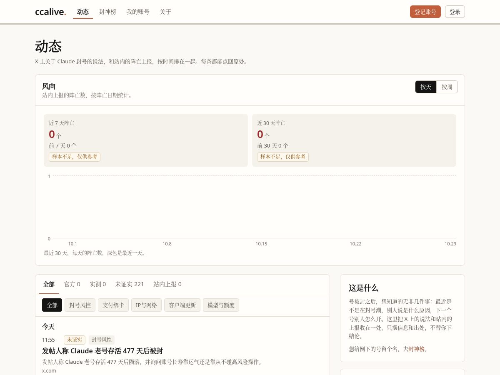Click the 10.15 date label on chart

pyautogui.click(x=261, y=244)
